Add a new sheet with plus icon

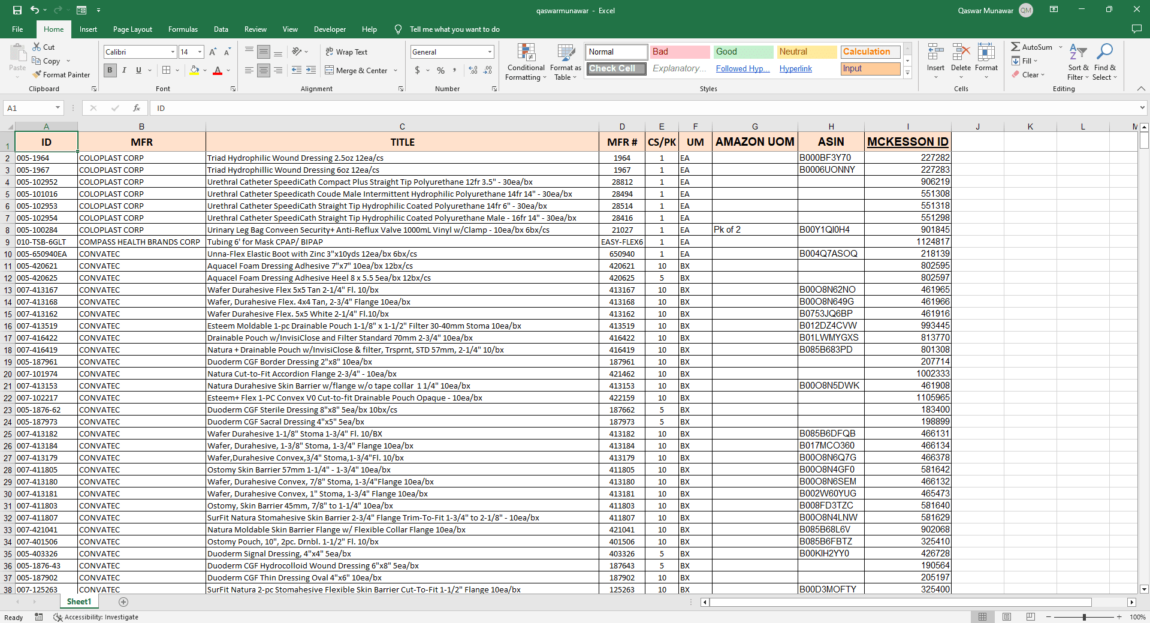point(123,602)
